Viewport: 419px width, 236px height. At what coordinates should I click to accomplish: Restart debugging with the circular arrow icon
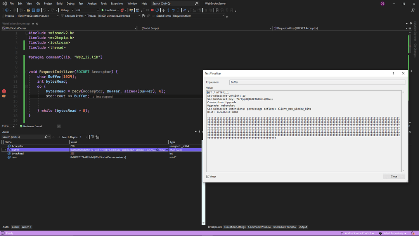point(157,10)
